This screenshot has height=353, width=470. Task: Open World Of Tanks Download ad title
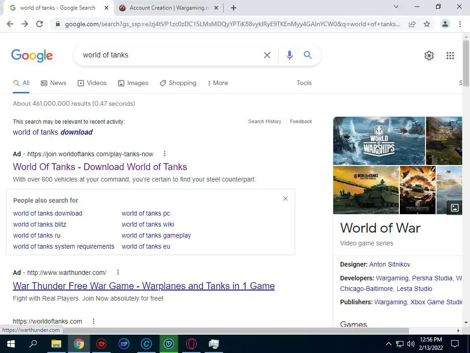tap(100, 167)
